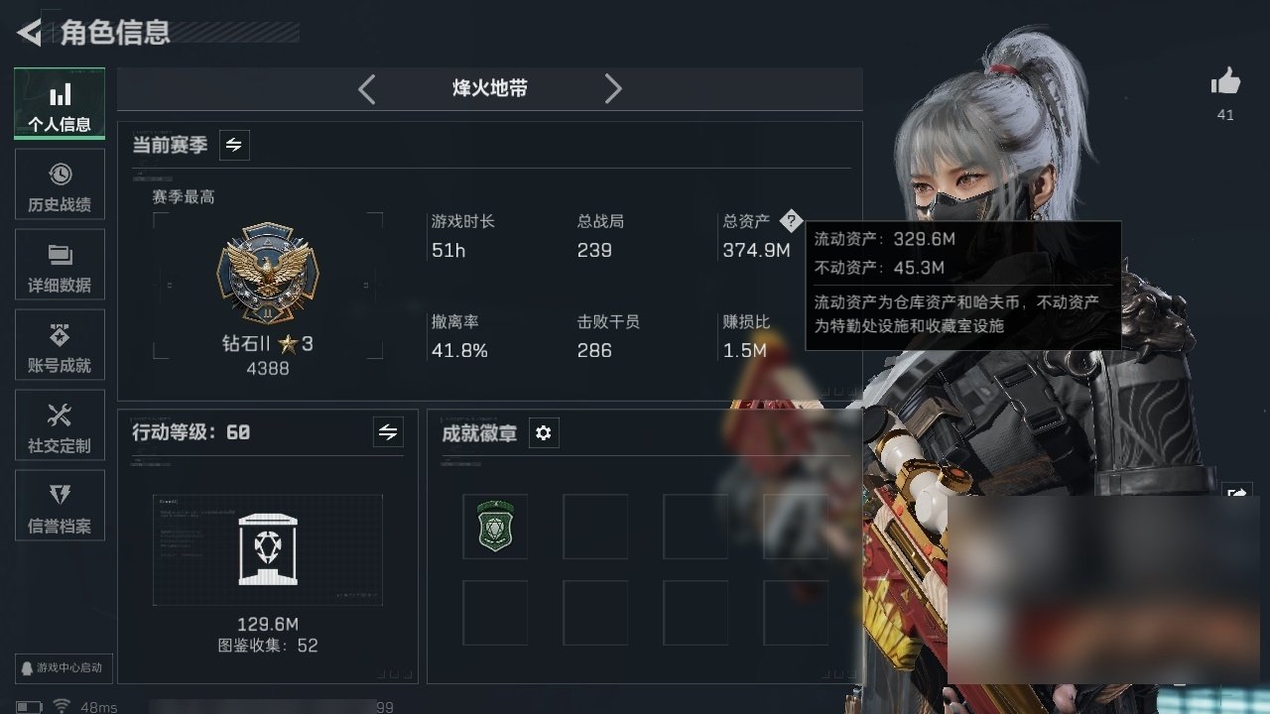1270x714 pixels.
Task: Open the collection showcase thumbnail
Action: [x=267, y=549]
